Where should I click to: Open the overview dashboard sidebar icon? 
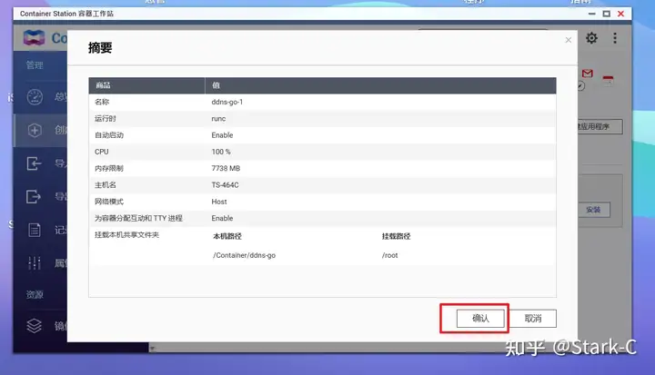35,97
